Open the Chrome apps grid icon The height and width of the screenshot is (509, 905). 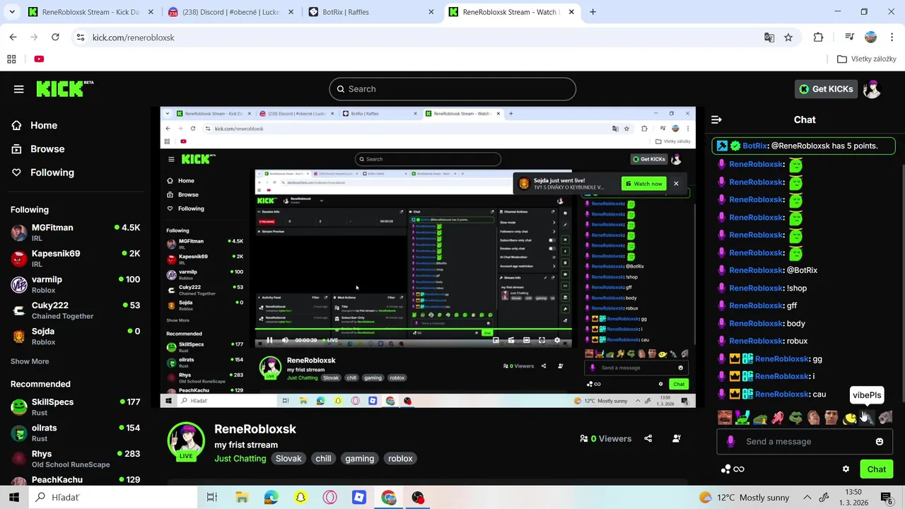click(x=11, y=59)
